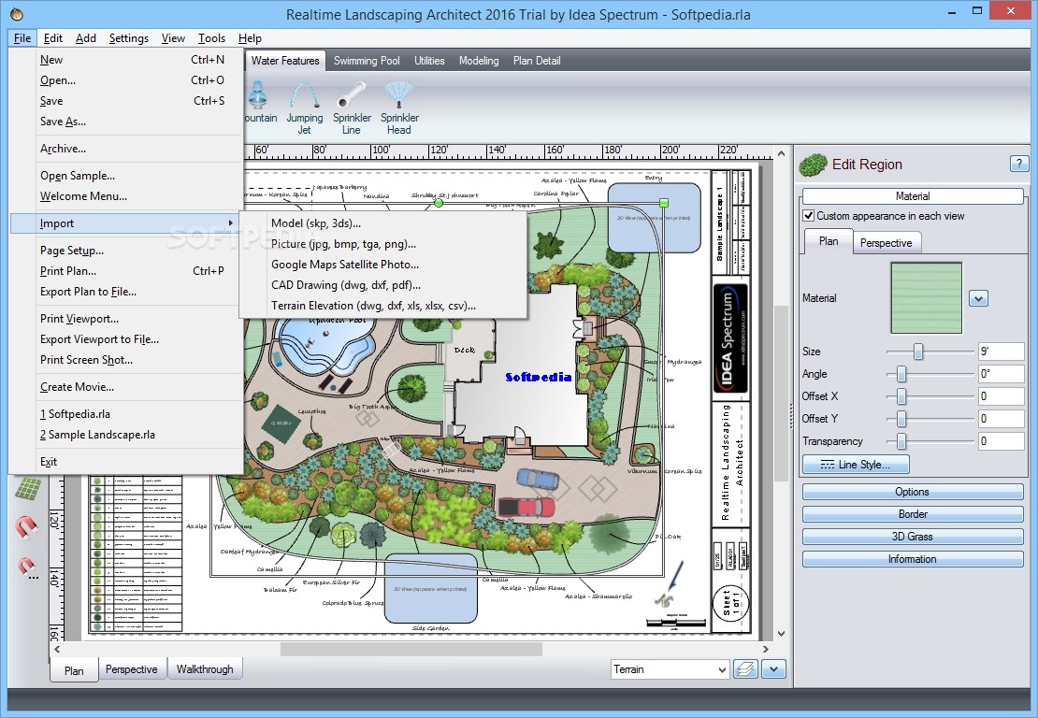Open the View menu
Viewport: 1038px width, 718px height.
173,38
